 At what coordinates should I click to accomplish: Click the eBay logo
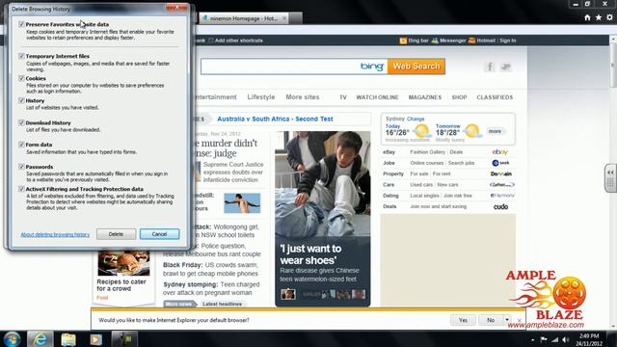point(500,152)
